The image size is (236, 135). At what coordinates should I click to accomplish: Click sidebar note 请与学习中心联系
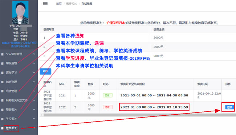(20, 46)
